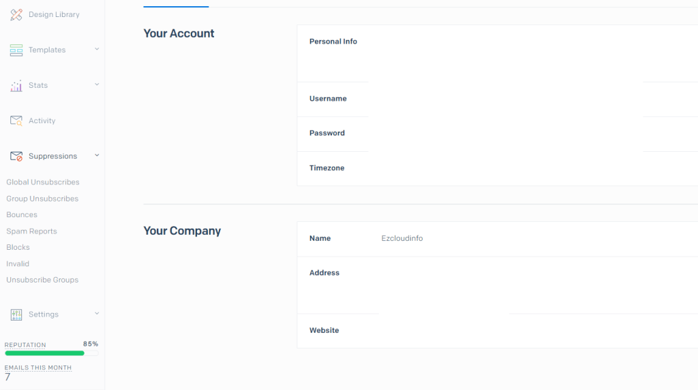
Task: Click the Settings sliders icon
Action: (16, 314)
